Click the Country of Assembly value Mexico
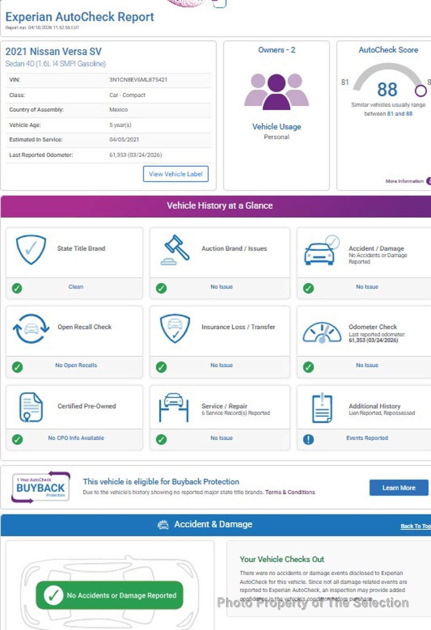 [118, 109]
